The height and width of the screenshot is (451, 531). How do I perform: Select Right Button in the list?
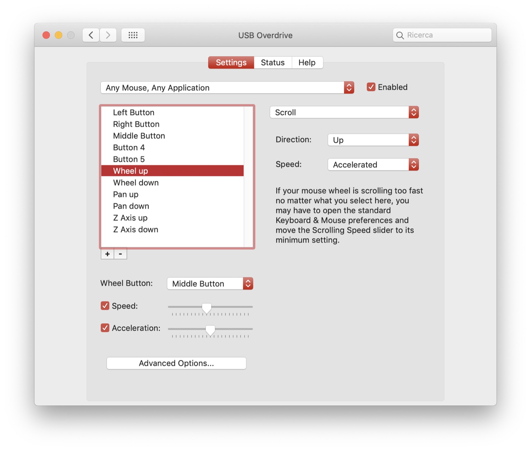tap(172, 124)
